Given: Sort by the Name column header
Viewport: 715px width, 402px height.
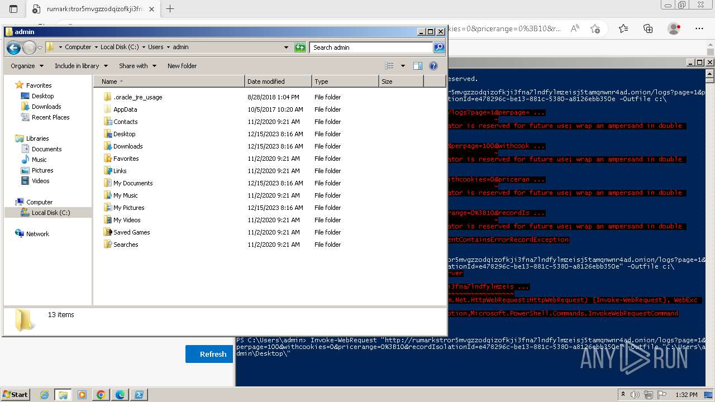Looking at the screenshot, I should pyautogui.click(x=169, y=82).
